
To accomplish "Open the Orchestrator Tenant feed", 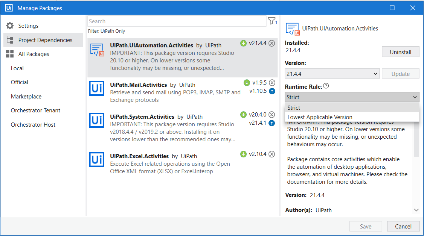I will [35, 110].
